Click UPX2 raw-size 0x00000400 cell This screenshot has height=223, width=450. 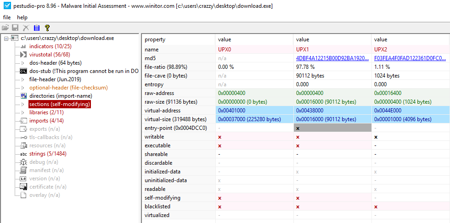410,102
